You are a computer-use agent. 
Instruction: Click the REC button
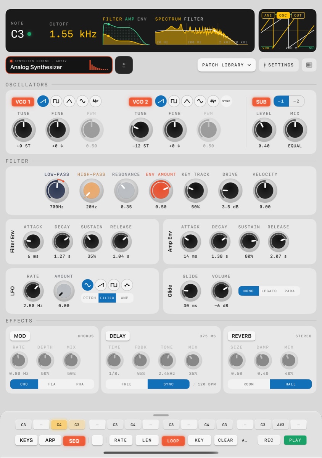(269, 440)
